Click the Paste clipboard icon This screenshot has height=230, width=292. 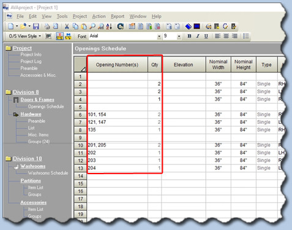point(84,26)
